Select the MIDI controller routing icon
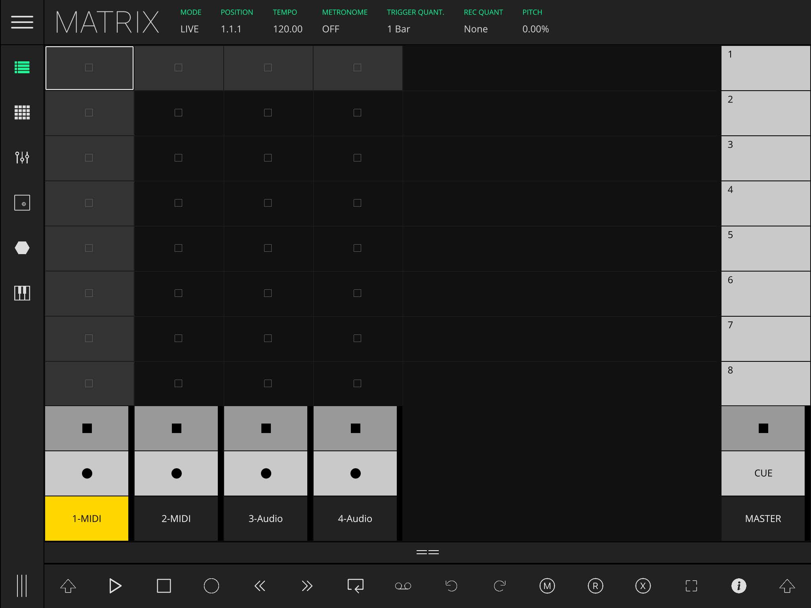811x608 pixels. pyautogui.click(x=23, y=202)
